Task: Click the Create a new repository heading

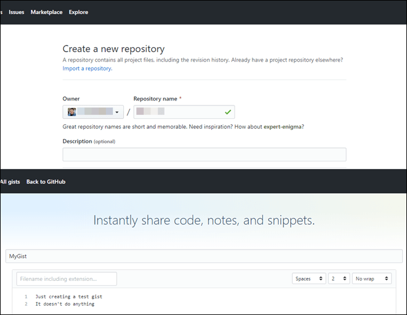Action: [x=114, y=49]
